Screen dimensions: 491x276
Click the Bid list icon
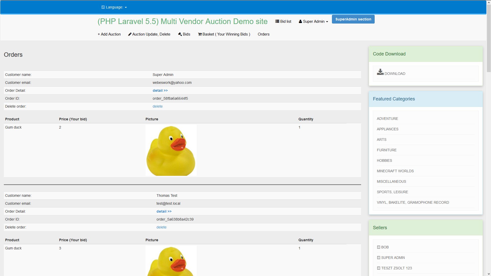click(277, 21)
